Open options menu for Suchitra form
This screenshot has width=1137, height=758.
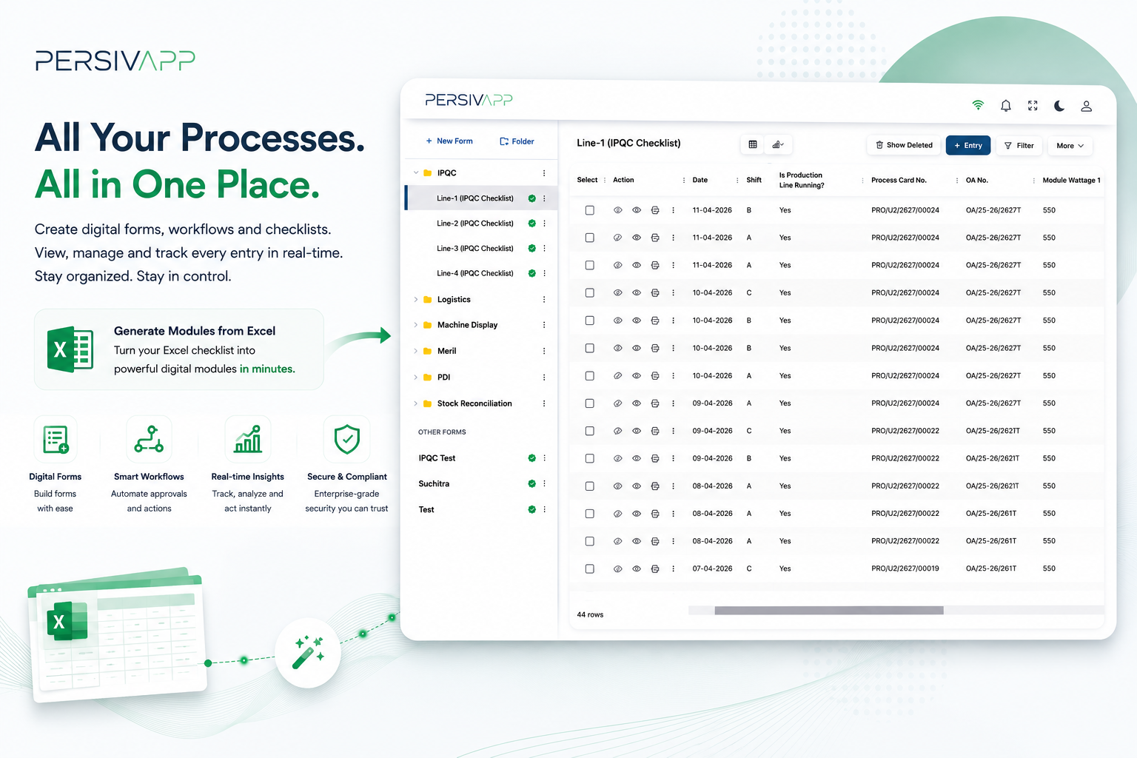click(544, 483)
